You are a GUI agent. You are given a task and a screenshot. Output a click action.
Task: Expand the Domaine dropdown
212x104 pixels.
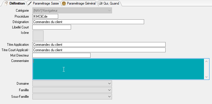72,83
